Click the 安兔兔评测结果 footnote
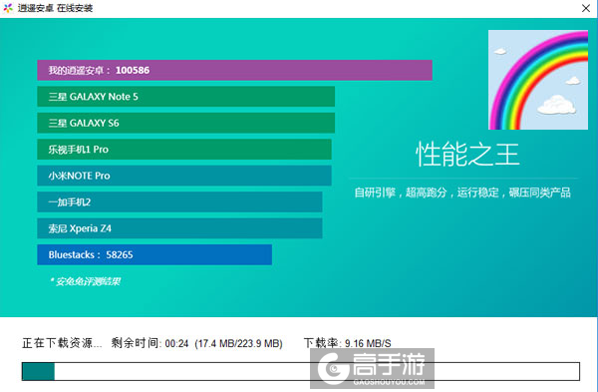598x392 pixels. click(85, 281)
